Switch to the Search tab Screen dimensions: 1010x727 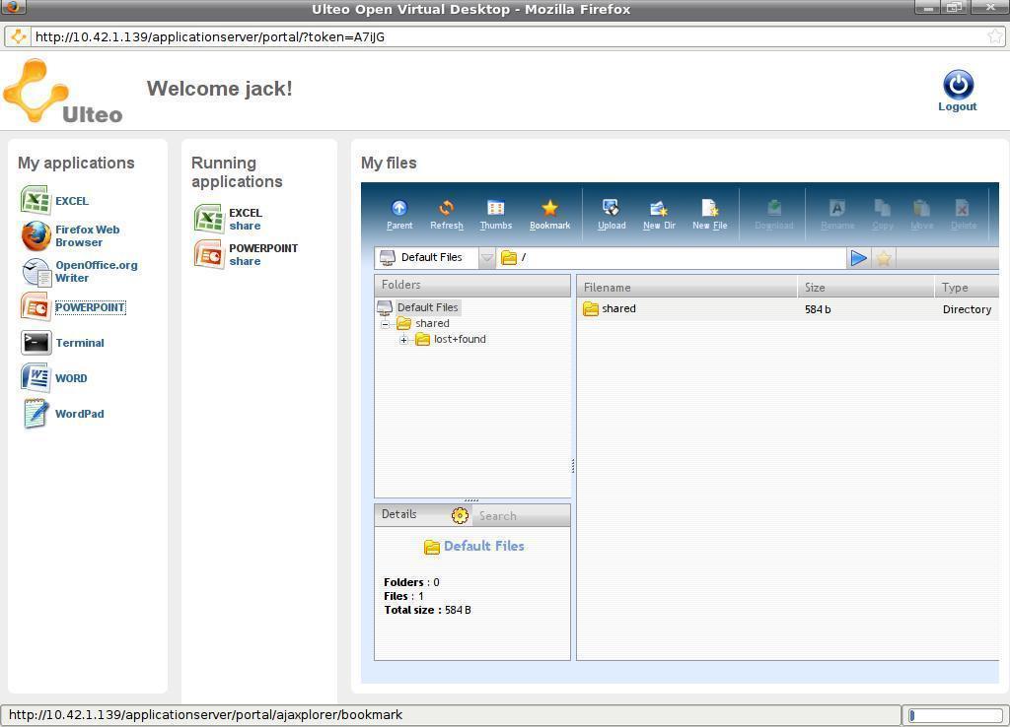tap(497, 516)
